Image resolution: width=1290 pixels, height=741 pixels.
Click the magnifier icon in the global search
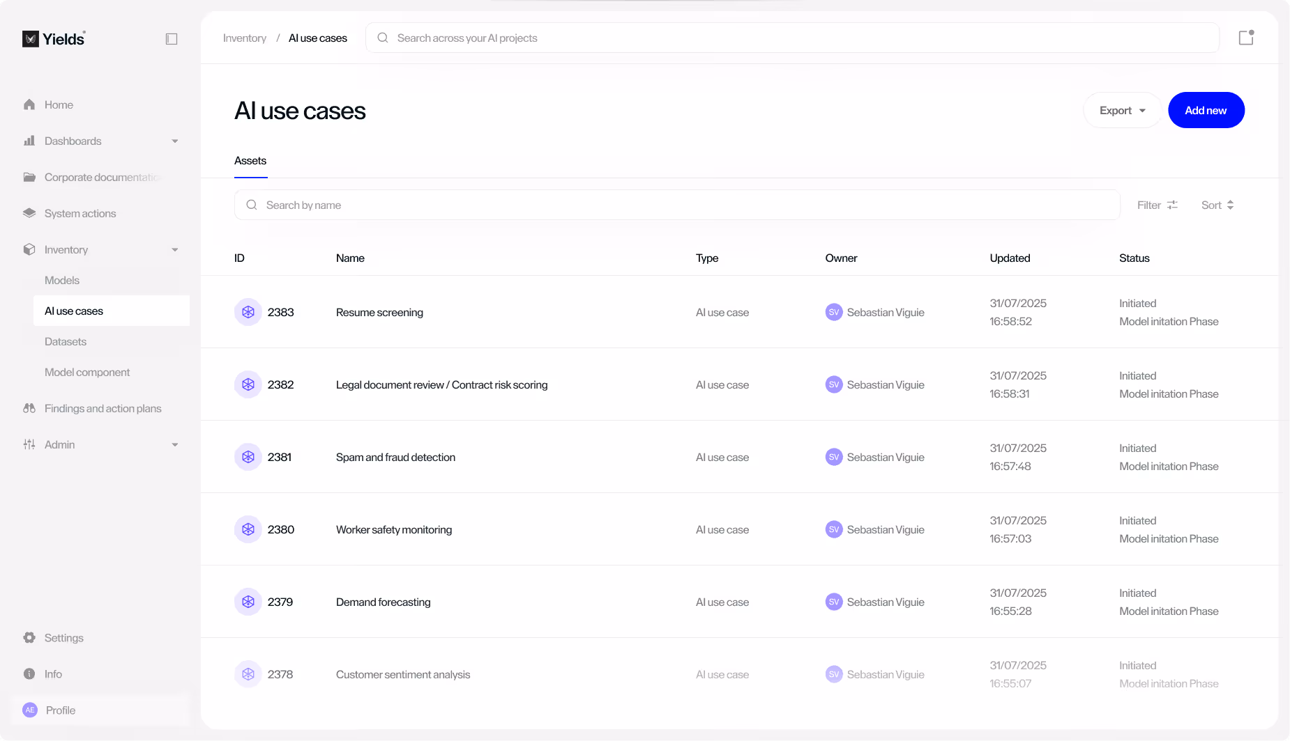(x=383, y=38)
